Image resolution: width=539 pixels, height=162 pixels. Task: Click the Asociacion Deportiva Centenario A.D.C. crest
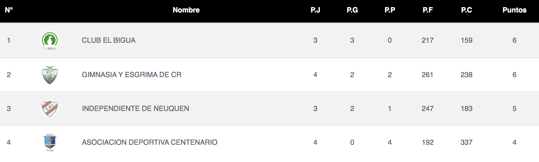pos(50,142)
